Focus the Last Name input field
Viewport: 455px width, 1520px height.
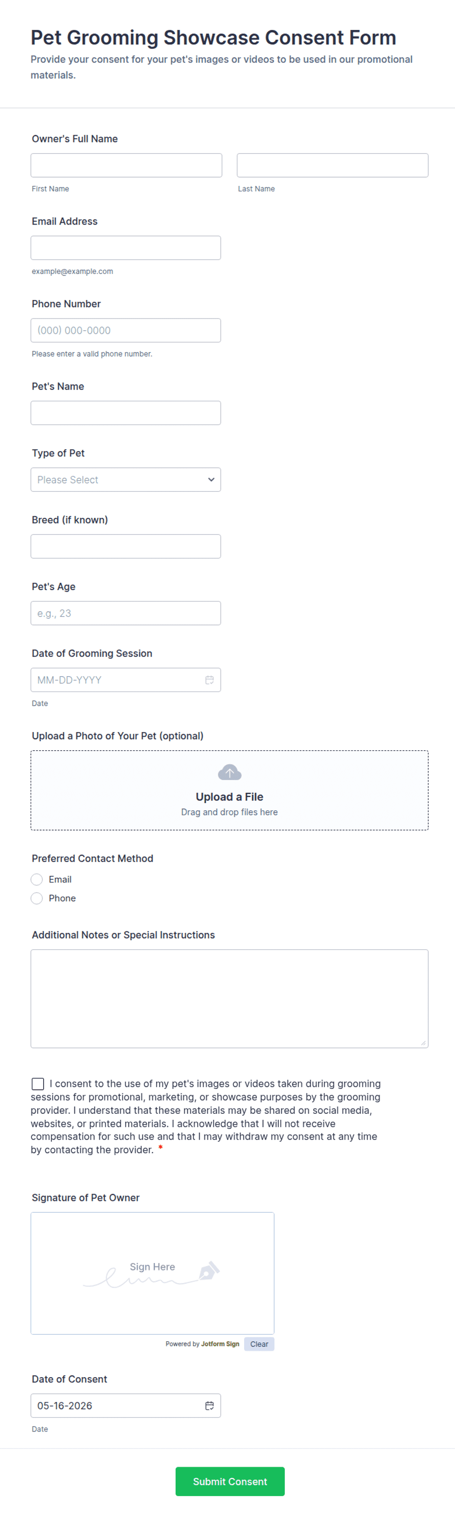[332, 165]
